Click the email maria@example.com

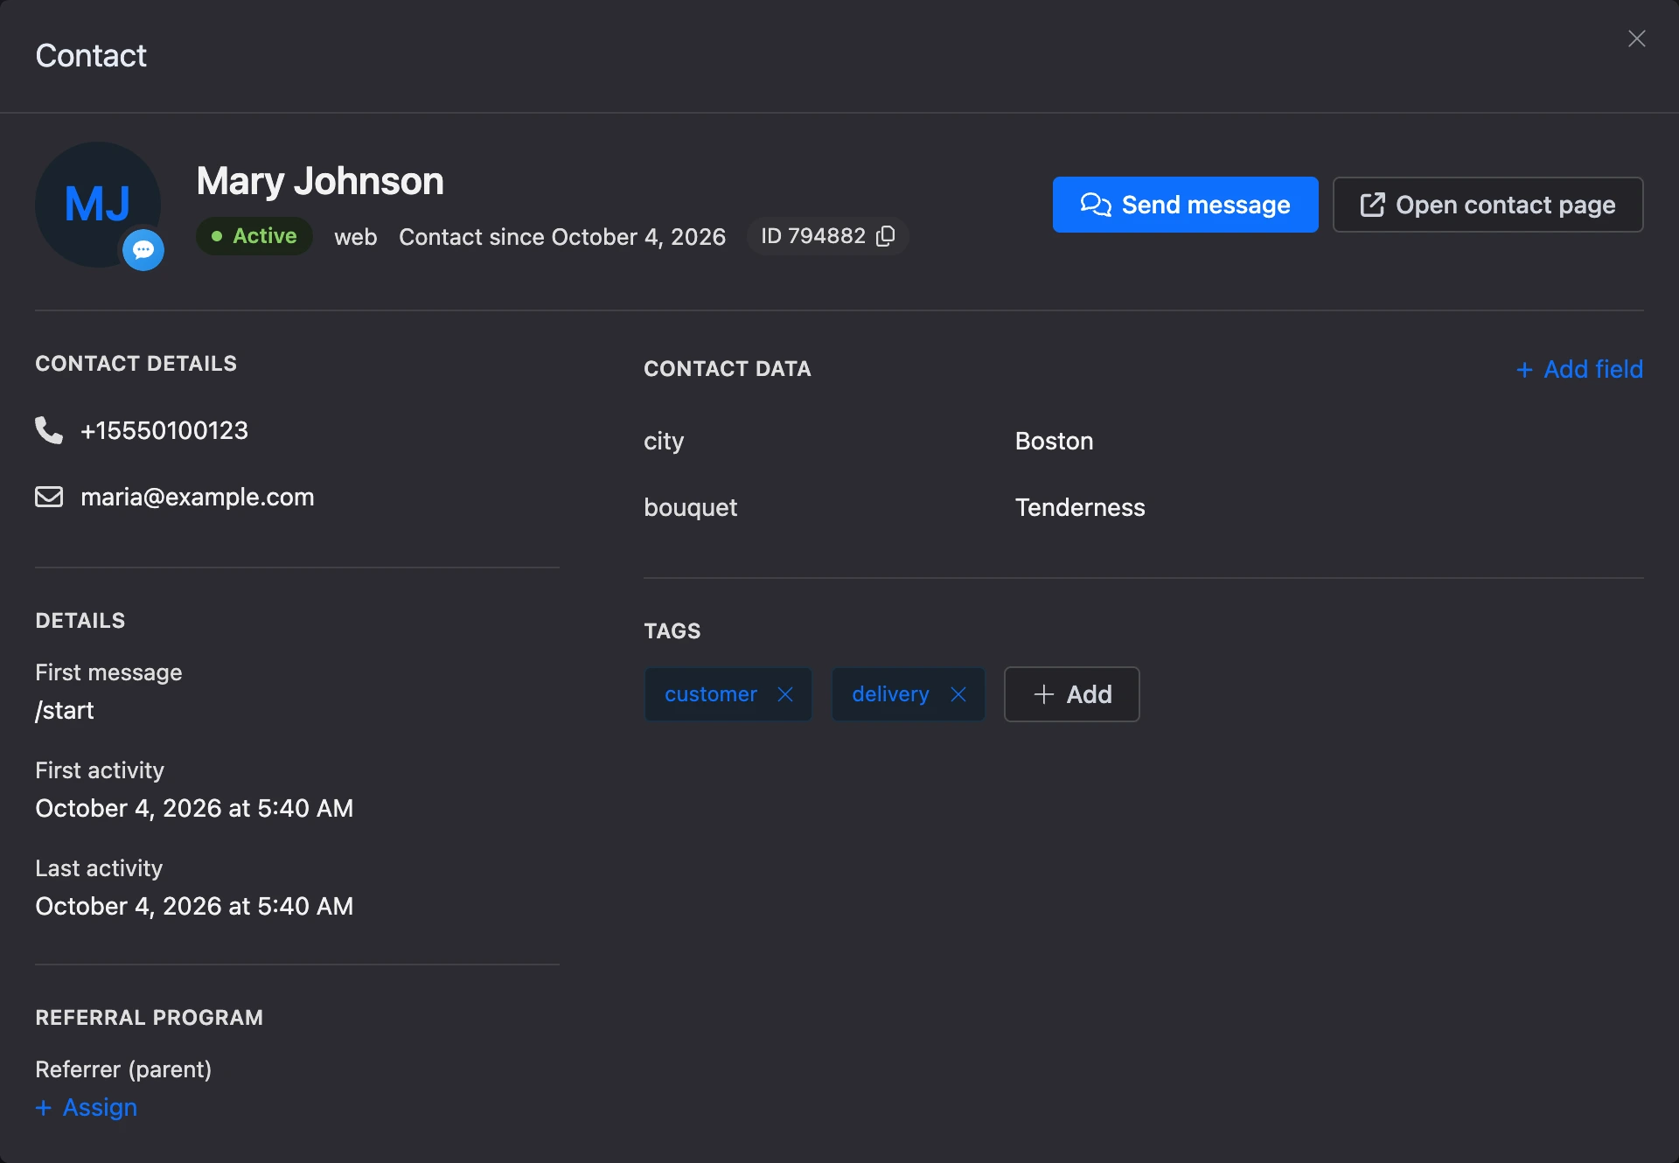[198, 497]
